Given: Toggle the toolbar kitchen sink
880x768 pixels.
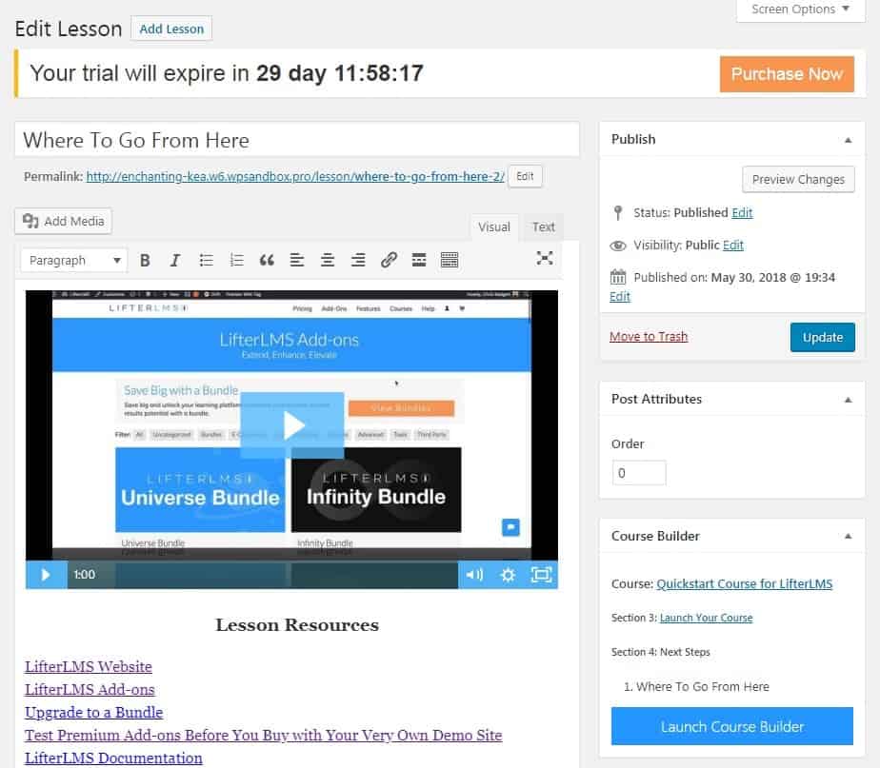Looking at the screenshot, I should pos(450,260).
